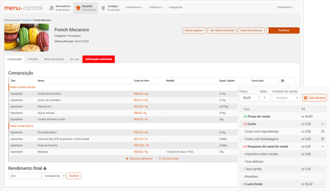Click help icon beside Rendimento final
The height and width of the screenshot is (191, 335).
pyautogui.click(x=45, y=168)
